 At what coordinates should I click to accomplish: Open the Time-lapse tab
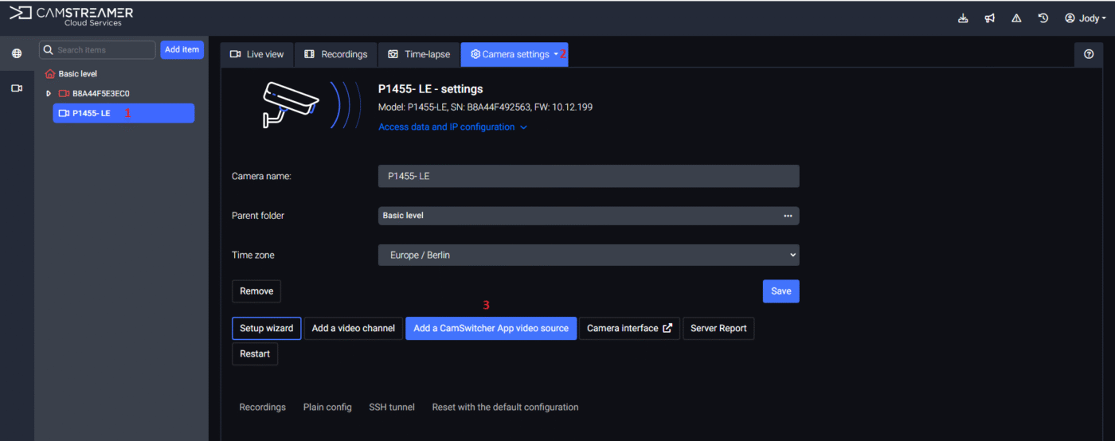tap(418, 54)
